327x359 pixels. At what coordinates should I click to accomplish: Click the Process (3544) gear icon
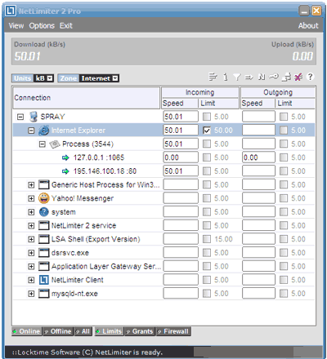tap(55, 144)
